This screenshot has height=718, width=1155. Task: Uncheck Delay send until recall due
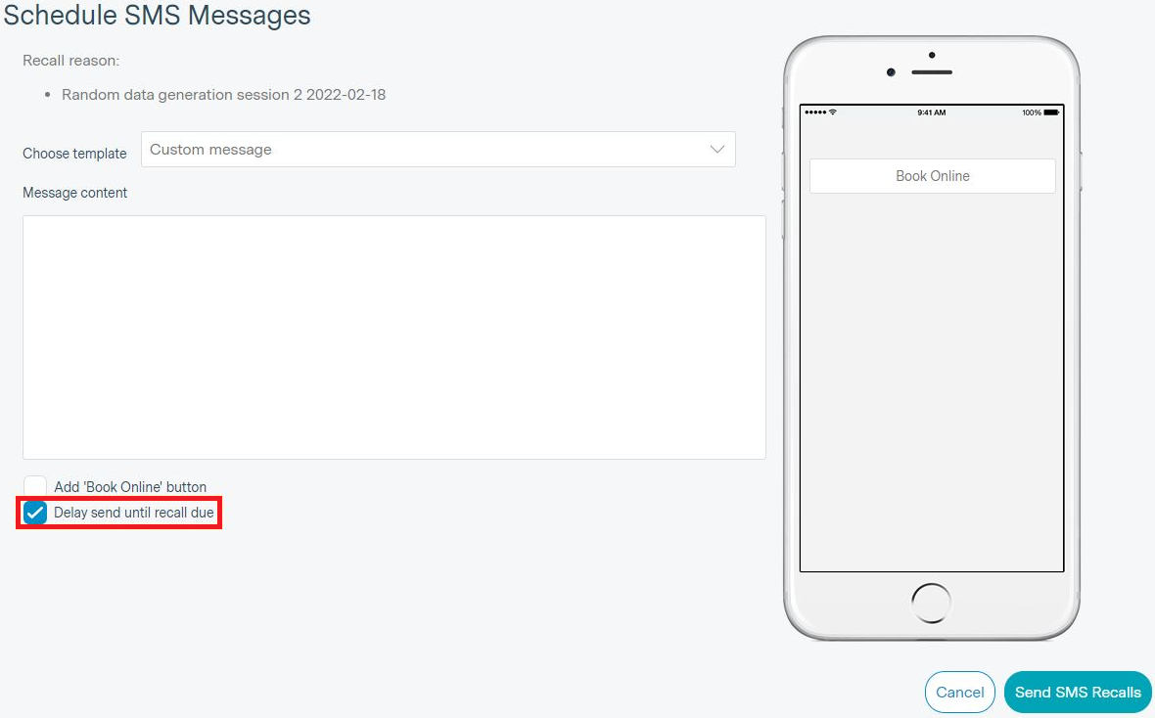coord(34,513)
